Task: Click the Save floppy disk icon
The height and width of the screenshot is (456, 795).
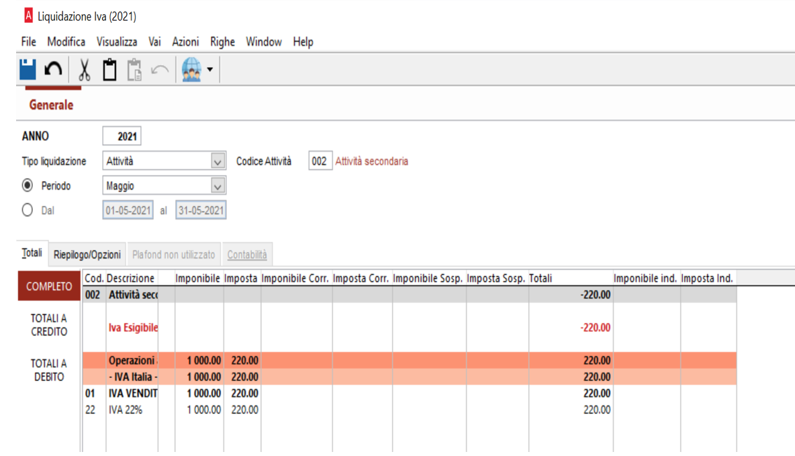Action: pyautogui.click(x=28, y=69)
